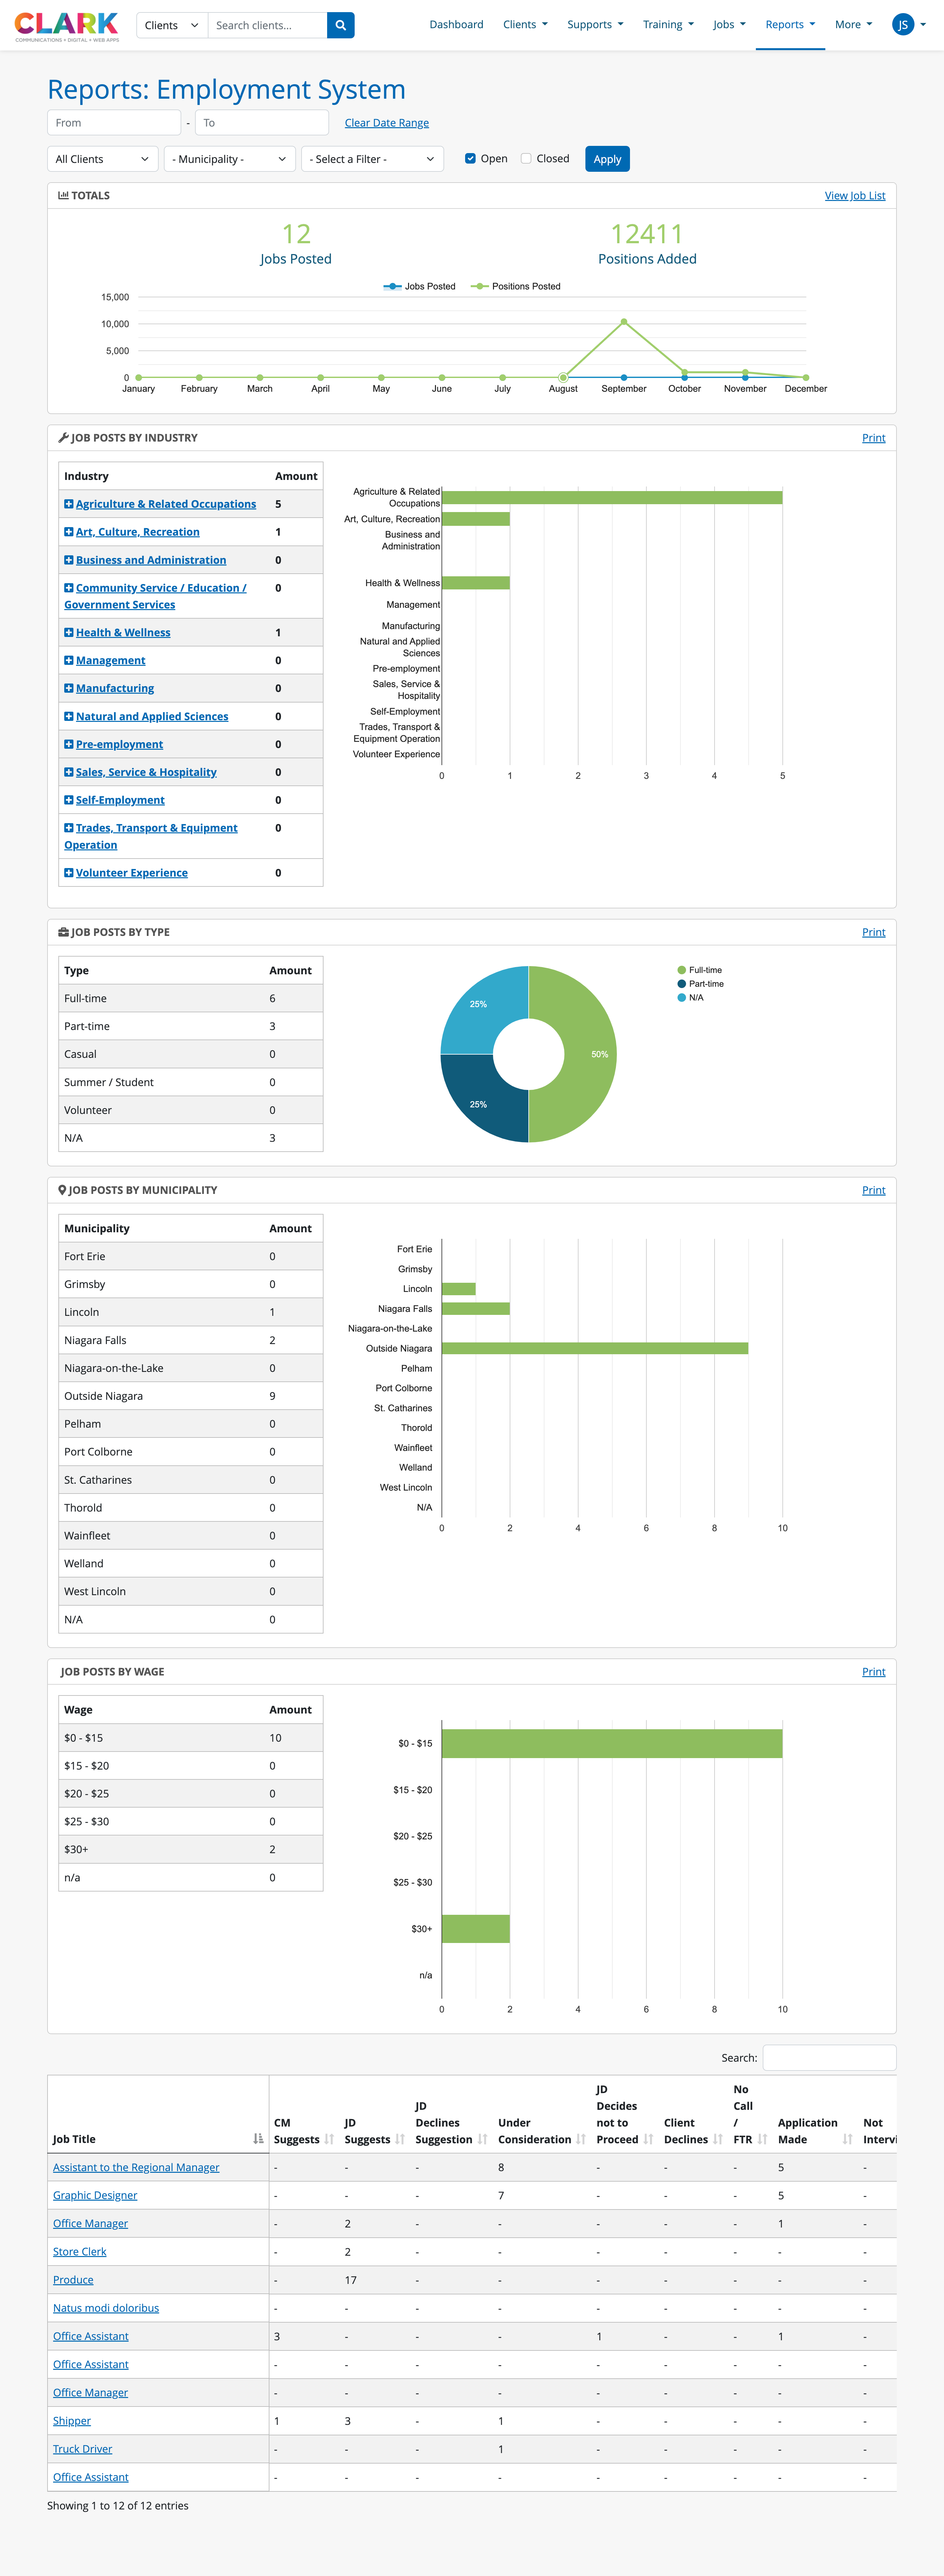Expand the Manufacturing industry plus icon

click(x=69, y=688)
